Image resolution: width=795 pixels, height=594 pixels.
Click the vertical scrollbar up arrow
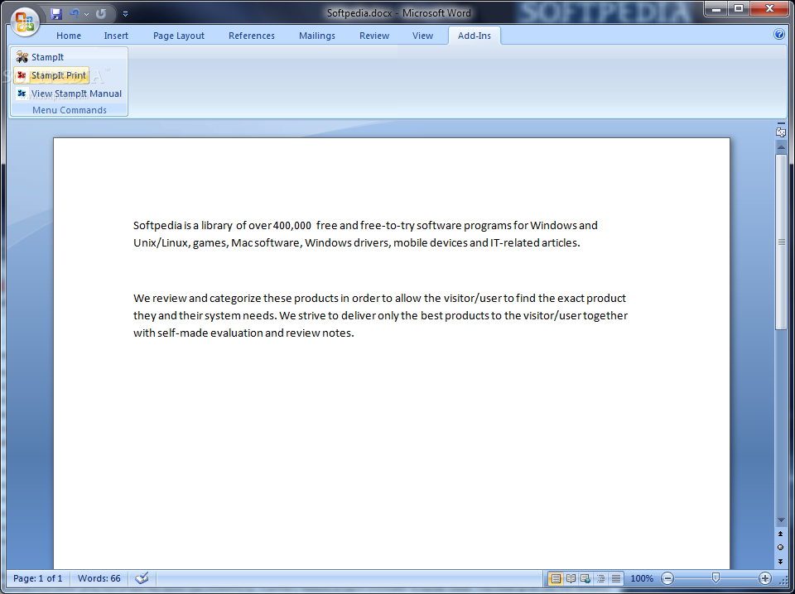coord(781,146)
